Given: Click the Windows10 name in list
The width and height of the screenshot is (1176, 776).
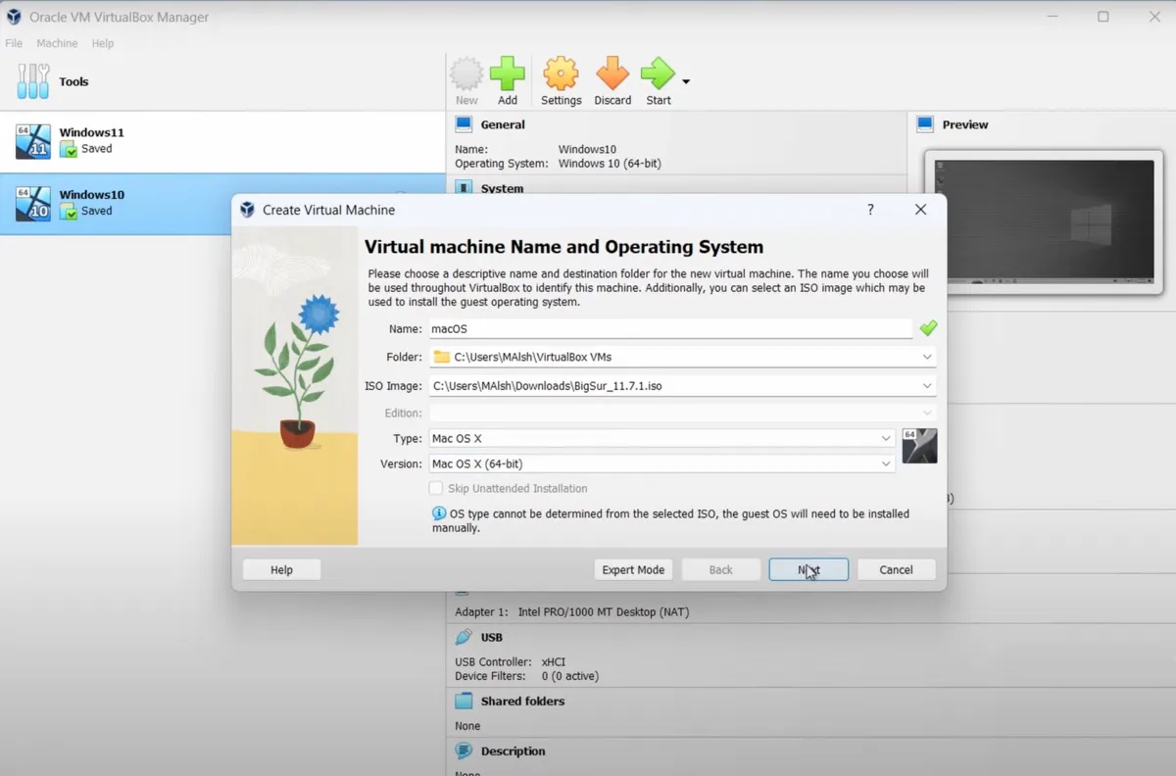Looking at the screenshot, I should [91, 194].
